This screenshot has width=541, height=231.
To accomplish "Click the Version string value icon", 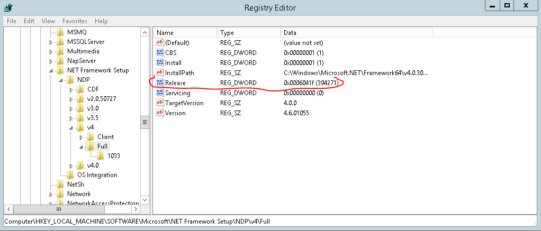I will pyautogui.click(x=160, y=113).
